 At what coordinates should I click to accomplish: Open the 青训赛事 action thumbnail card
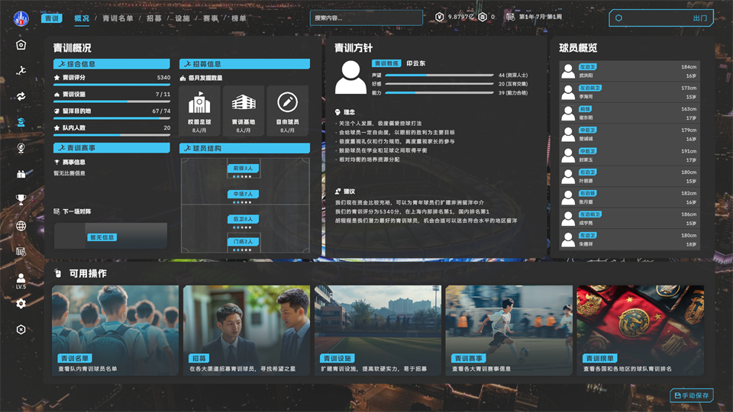pyautogui.click(x=509, y=330)
